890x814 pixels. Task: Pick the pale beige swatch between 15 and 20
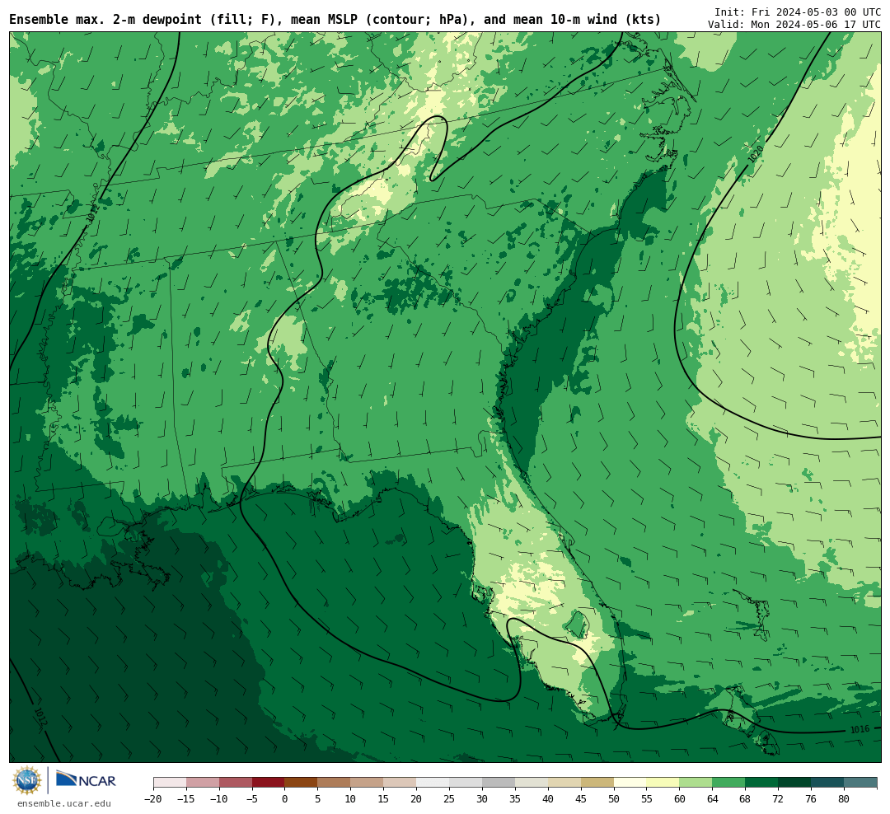point(400,783)
